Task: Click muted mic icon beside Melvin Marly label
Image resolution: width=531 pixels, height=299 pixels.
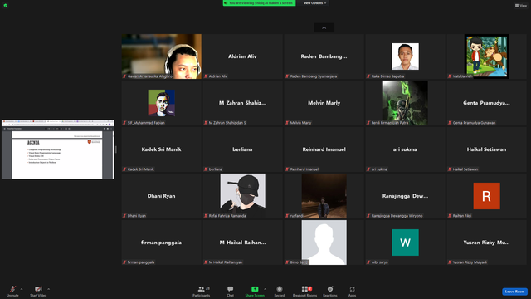Action: (x=287, y=123)
